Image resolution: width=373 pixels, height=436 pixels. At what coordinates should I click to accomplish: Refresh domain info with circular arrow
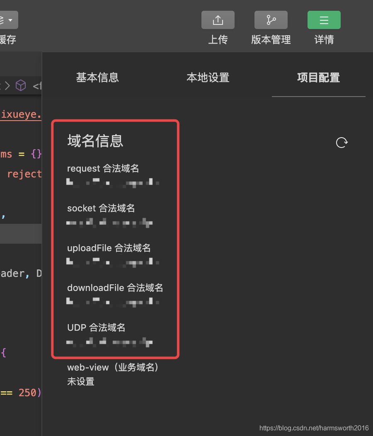pos(342,143)
